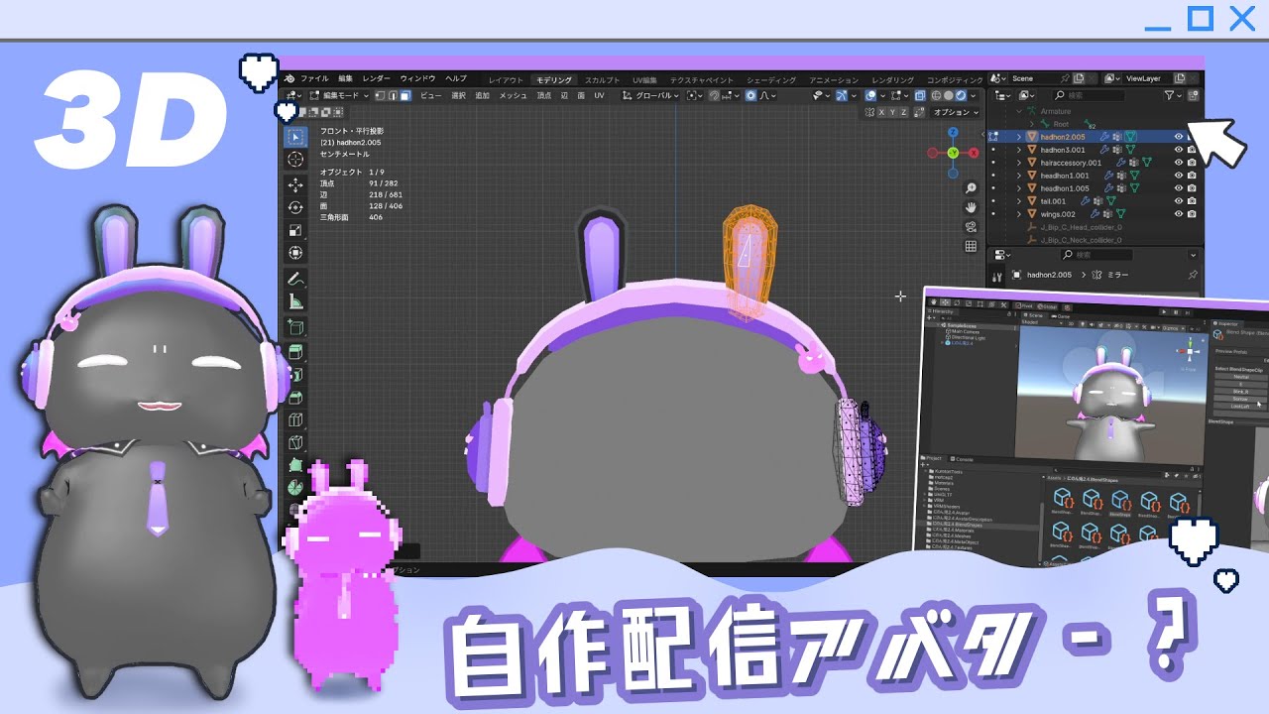Toggle visibility eye of wings.002
This screenshot has width=1269, height=714.
(1179, 214)
